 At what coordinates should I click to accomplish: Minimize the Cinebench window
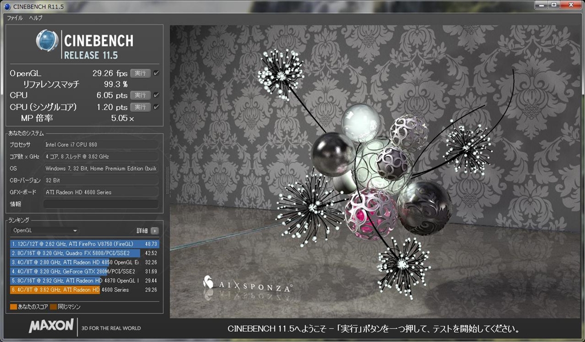[x=541, y=5]
